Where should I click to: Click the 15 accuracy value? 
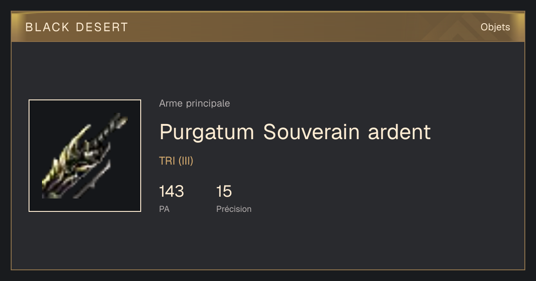point(224,191)
